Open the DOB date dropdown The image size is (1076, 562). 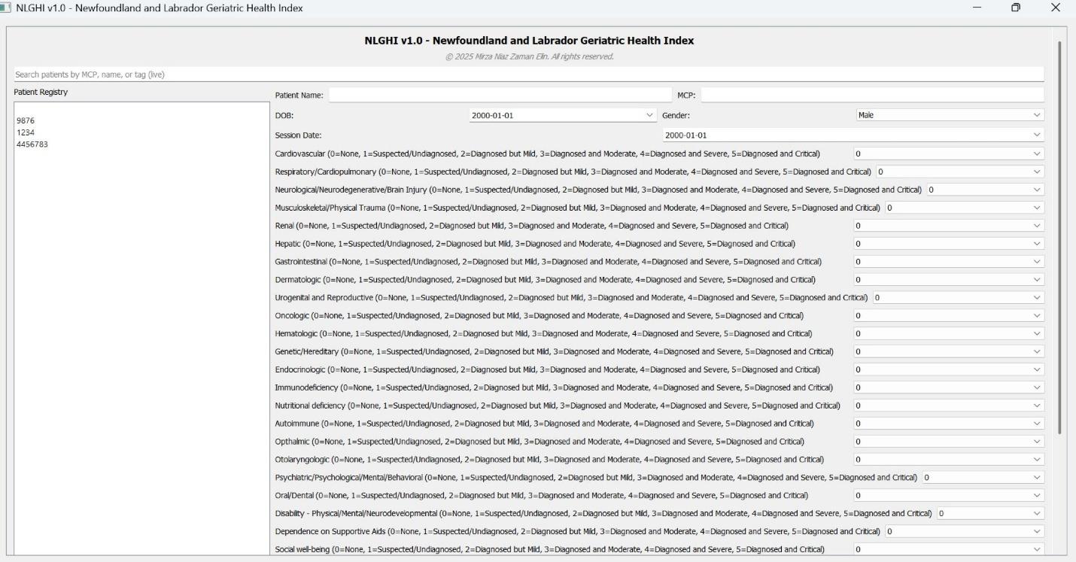[x=563, y=115]
